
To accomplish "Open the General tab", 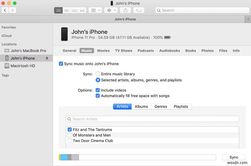I will pos(69,51).
